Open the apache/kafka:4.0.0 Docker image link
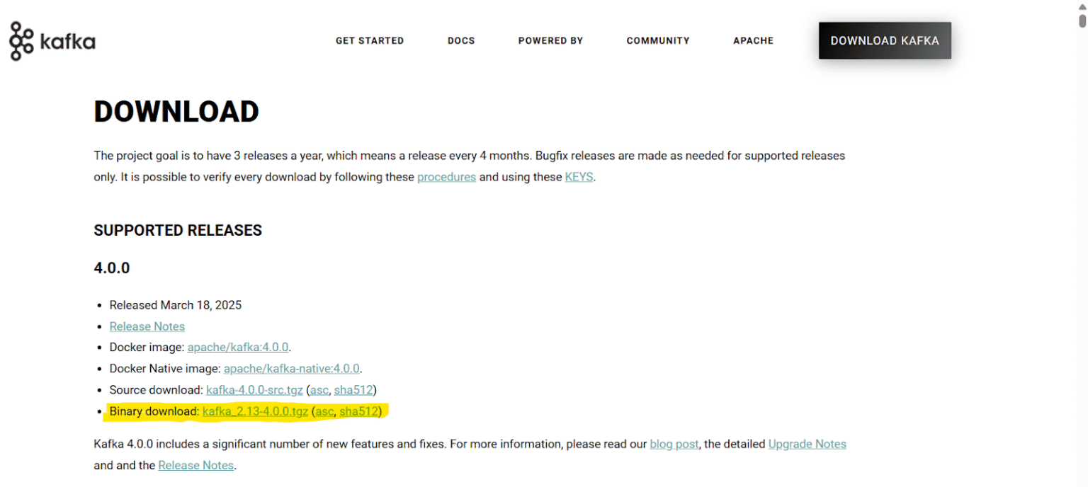This screenshot has height=487, width=1088. 238,348
